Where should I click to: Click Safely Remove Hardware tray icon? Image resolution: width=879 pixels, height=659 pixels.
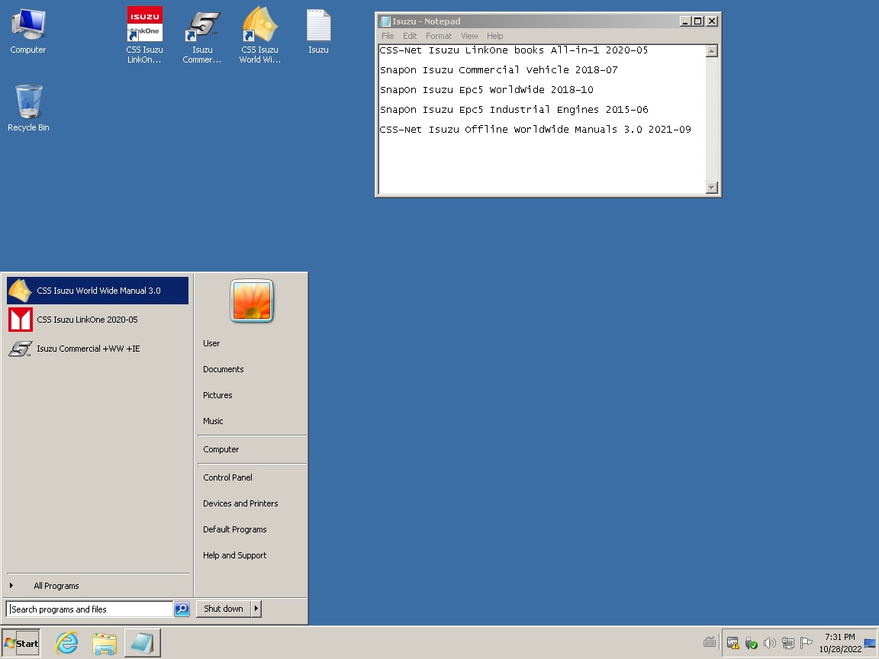coord(751,643)
